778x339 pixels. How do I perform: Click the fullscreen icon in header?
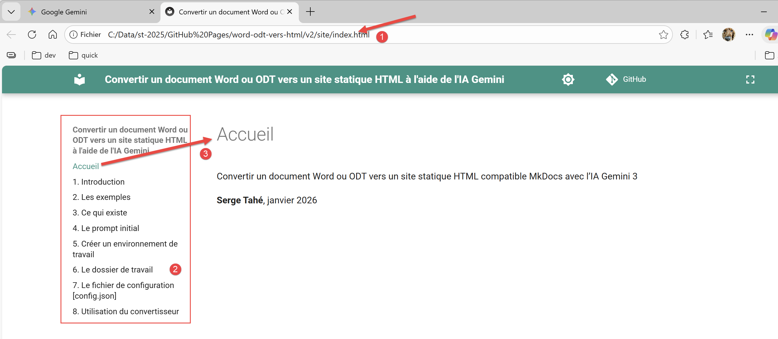(x=750, y=79)
